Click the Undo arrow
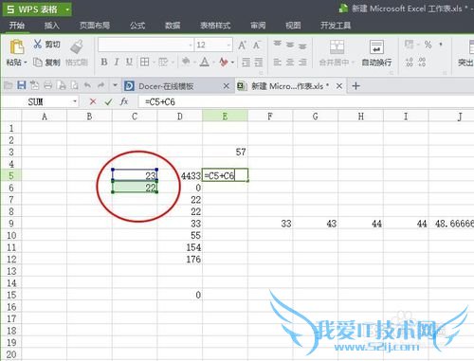The image size is (474, 361). pos(87,85)
